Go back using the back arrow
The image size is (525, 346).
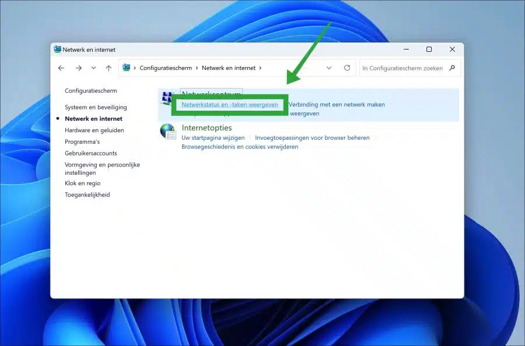[61, 68]
